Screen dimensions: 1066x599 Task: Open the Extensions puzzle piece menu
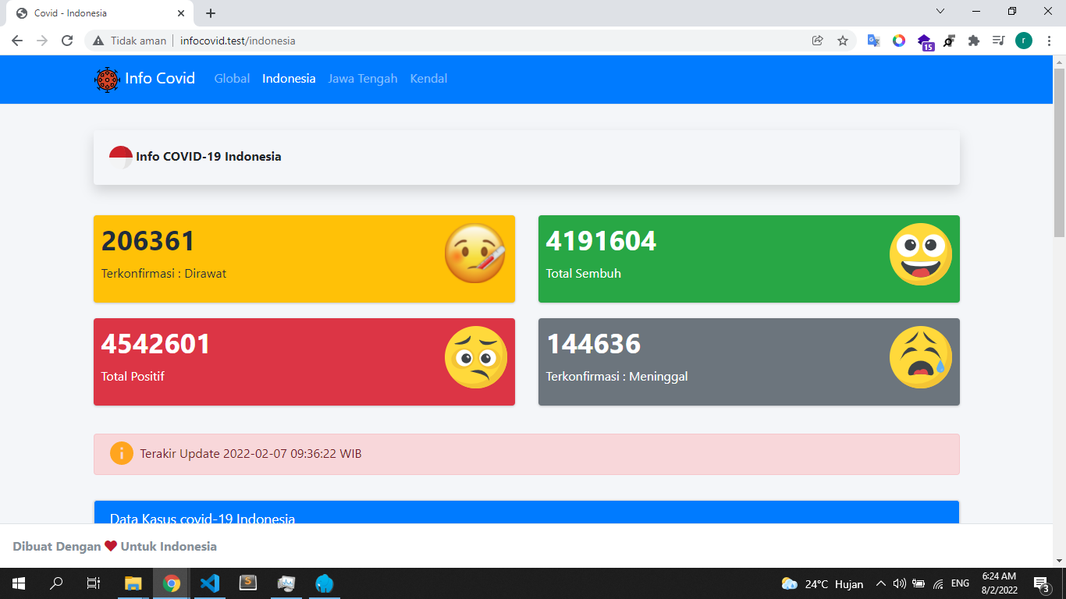click(x=973, y=41)
